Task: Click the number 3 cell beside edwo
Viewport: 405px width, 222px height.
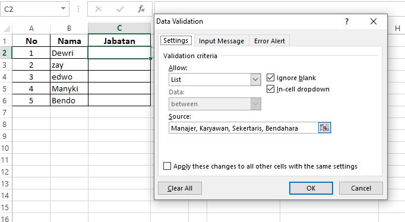Action: 31,77
